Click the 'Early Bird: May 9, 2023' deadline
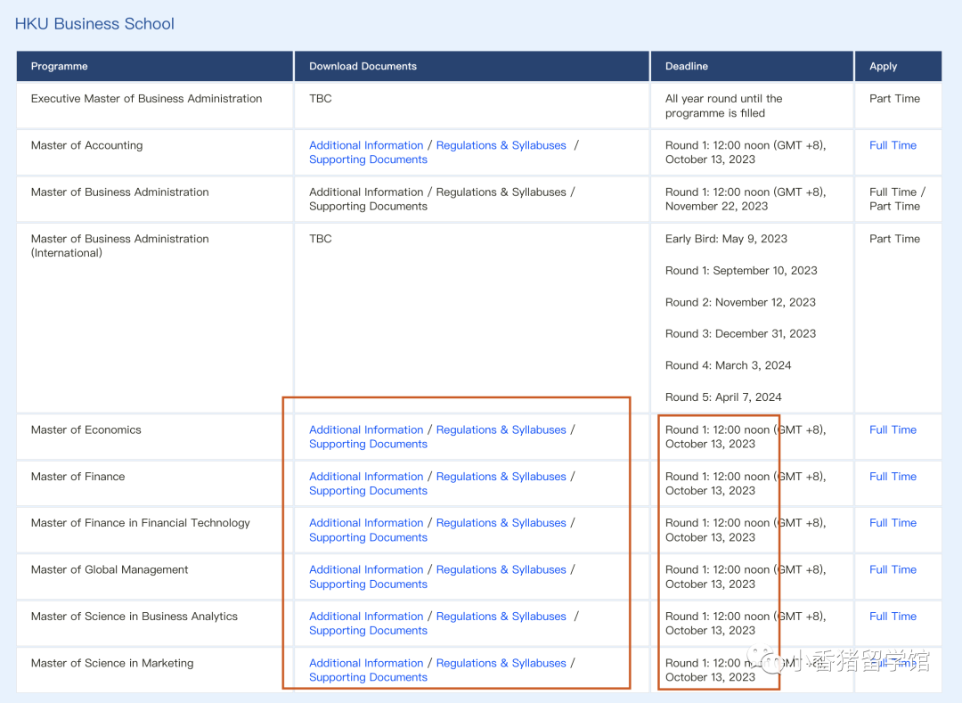962x703 pixels. coord(727,239)
